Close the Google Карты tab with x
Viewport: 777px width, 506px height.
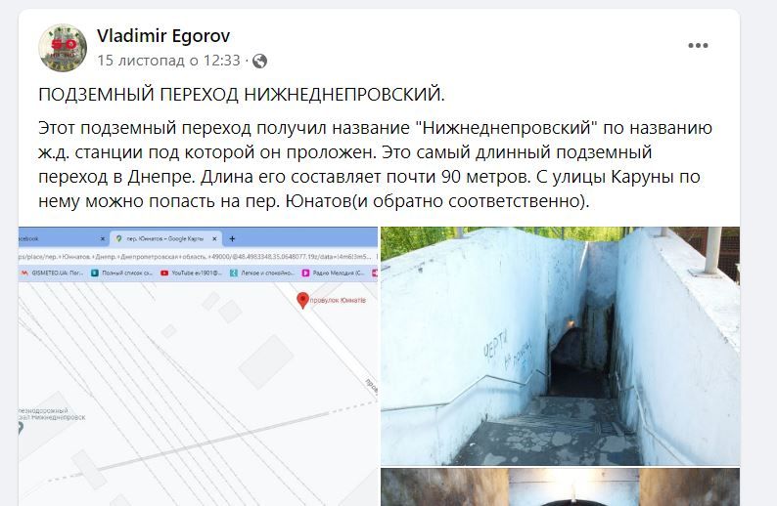click(x=214, y=239)
